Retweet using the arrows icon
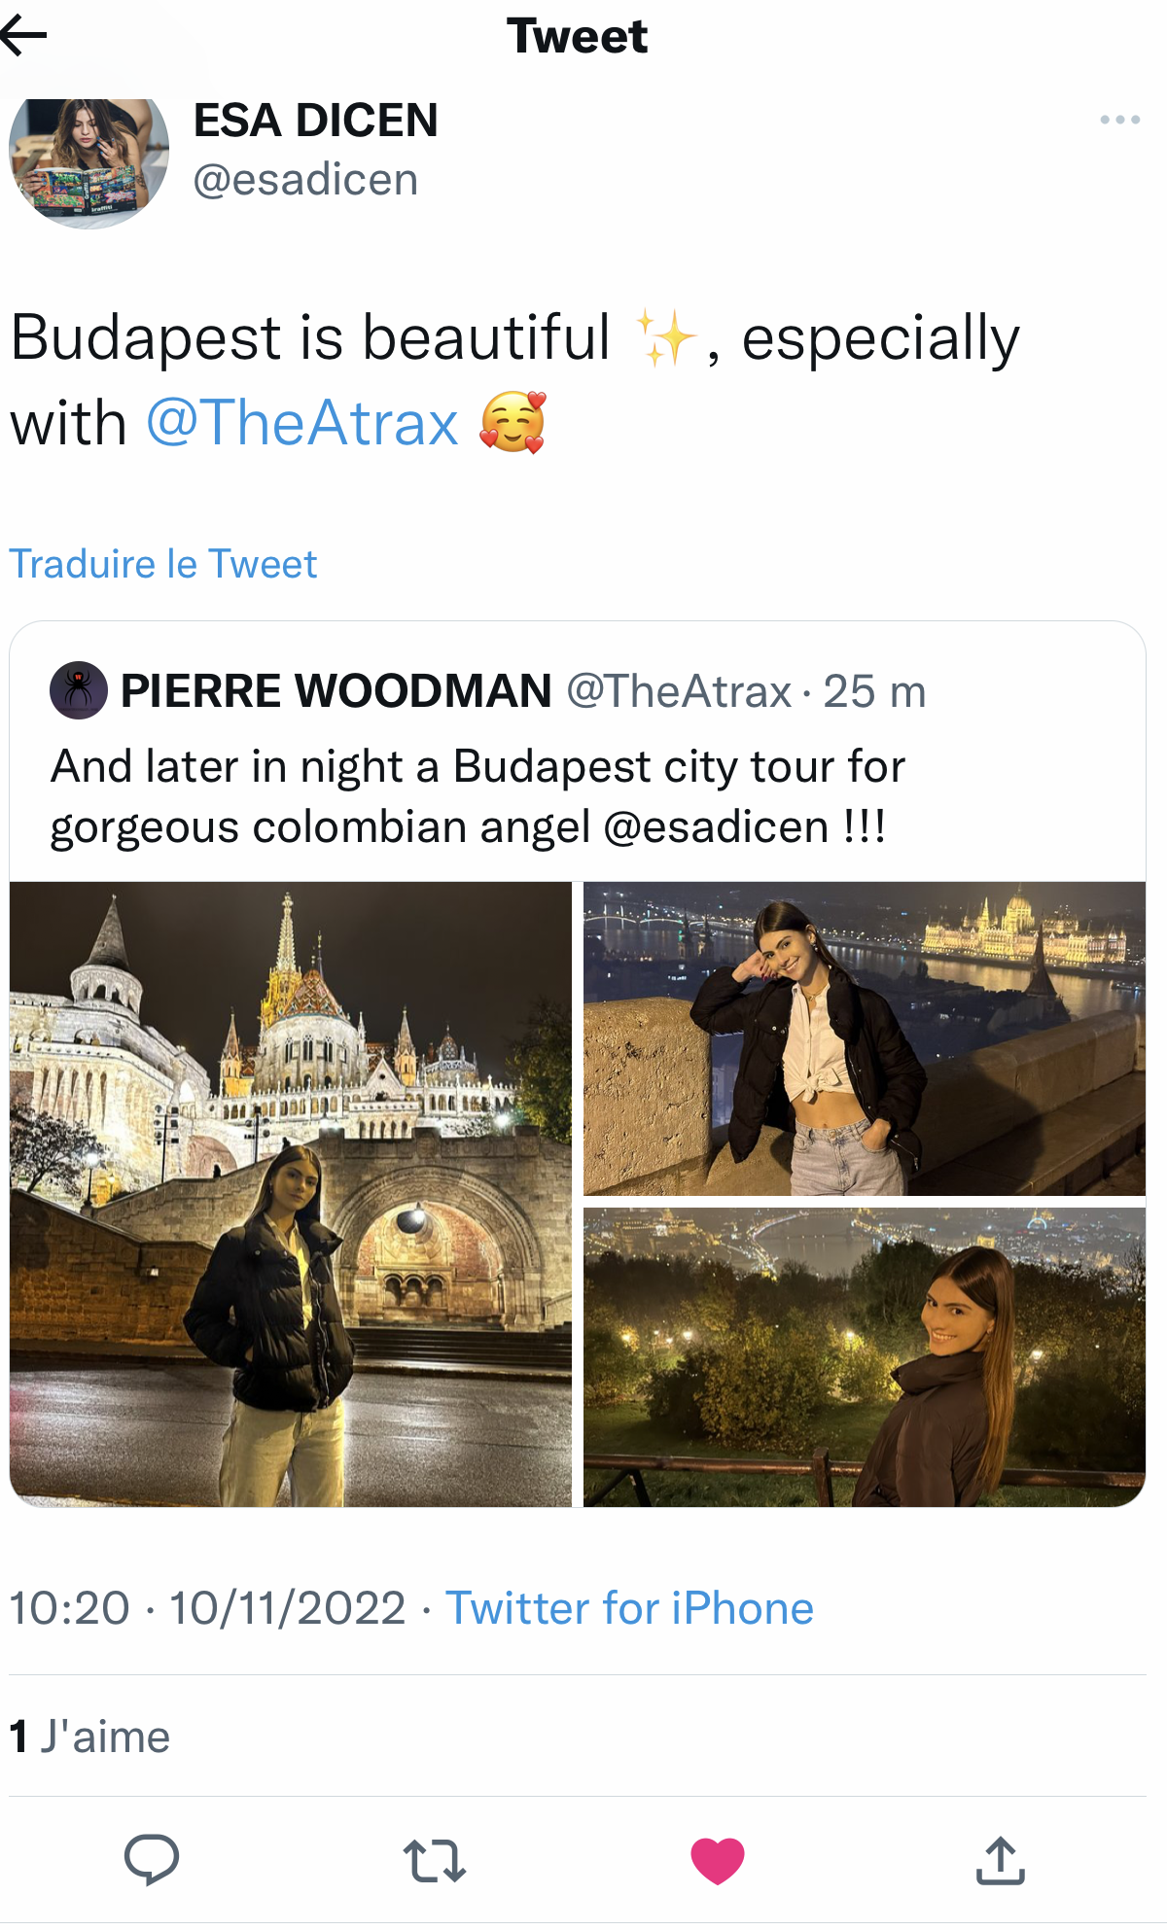 [x=435, y=1860]
